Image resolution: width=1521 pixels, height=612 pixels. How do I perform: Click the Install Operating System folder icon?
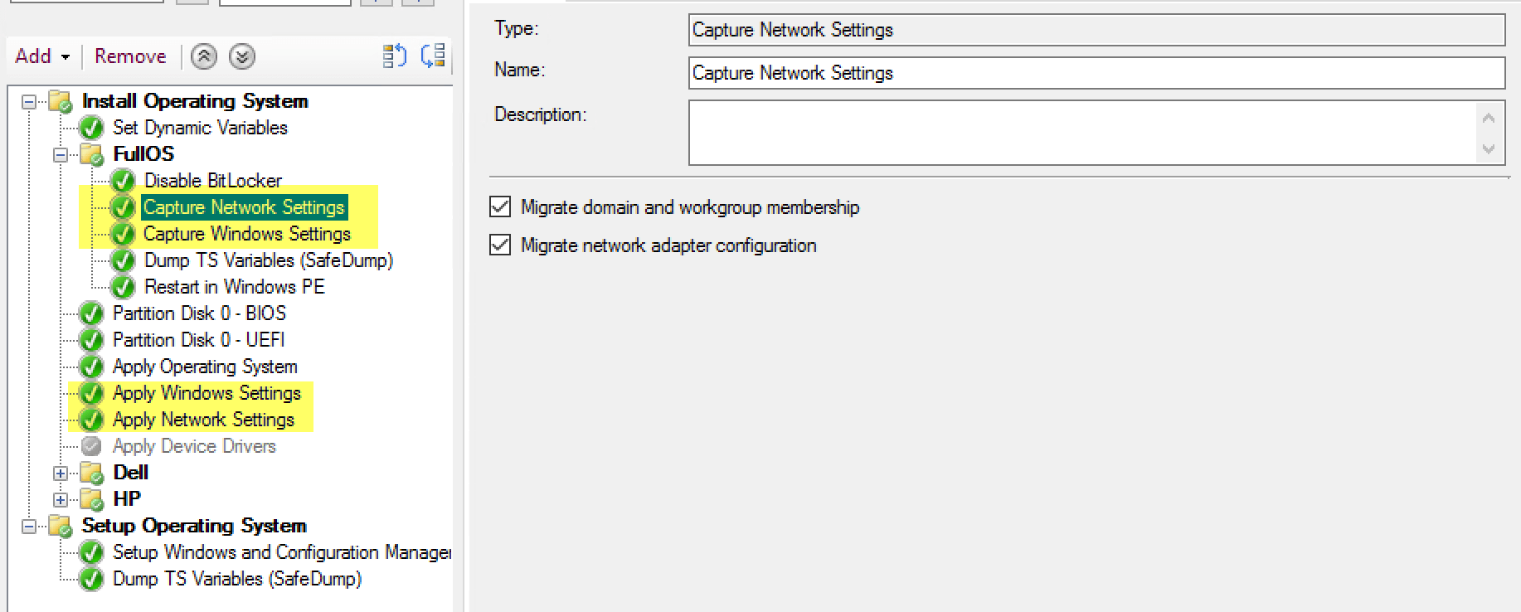[61, 101]
